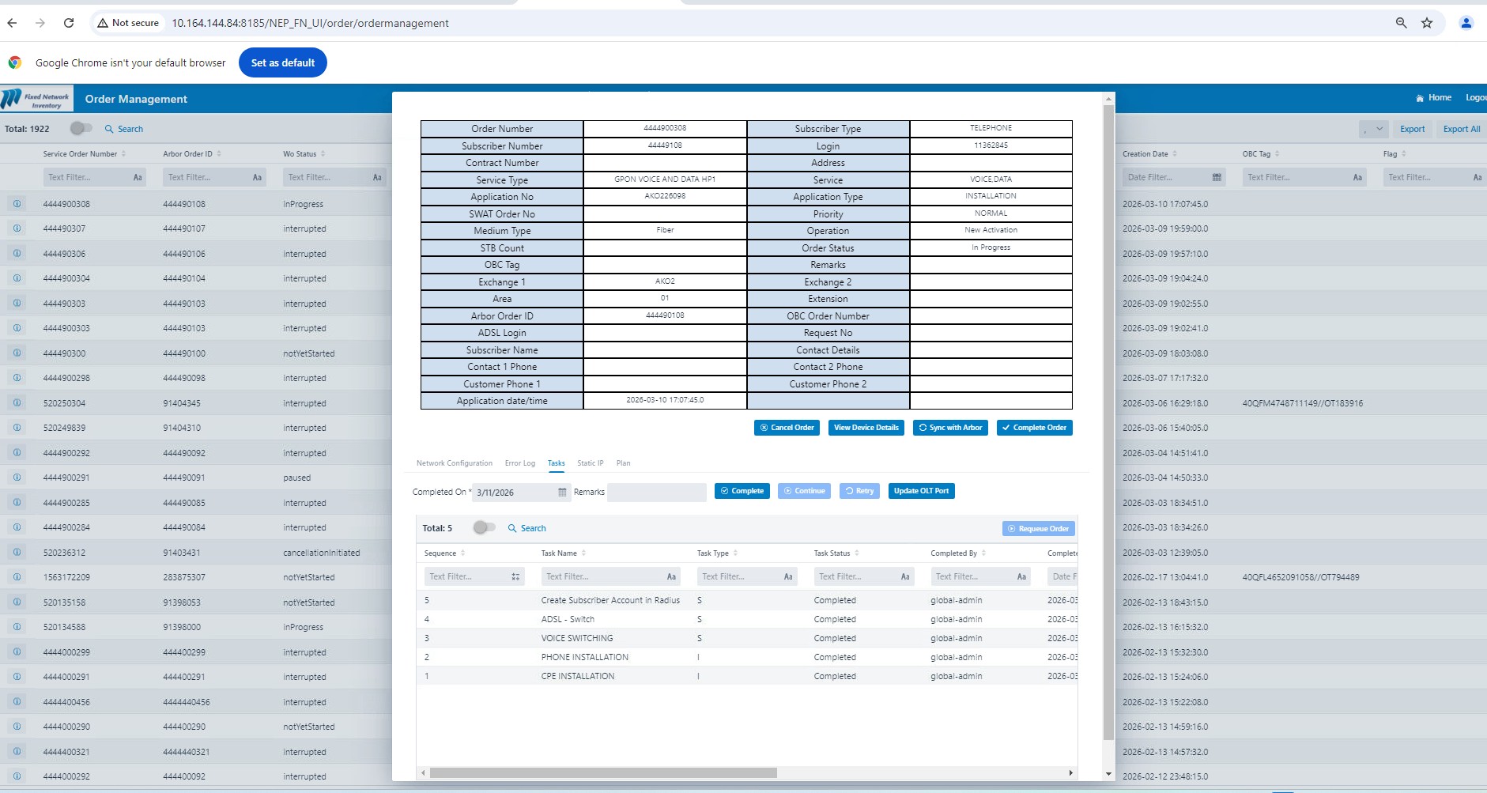The height and width of the screenshot is (793, 1487).
Task: Reload the page in browser
Action: 69,23
